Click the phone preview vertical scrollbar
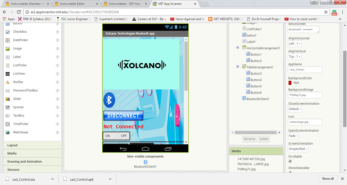Viewport: 347px width, 185px height. click(x=186, y=66)
